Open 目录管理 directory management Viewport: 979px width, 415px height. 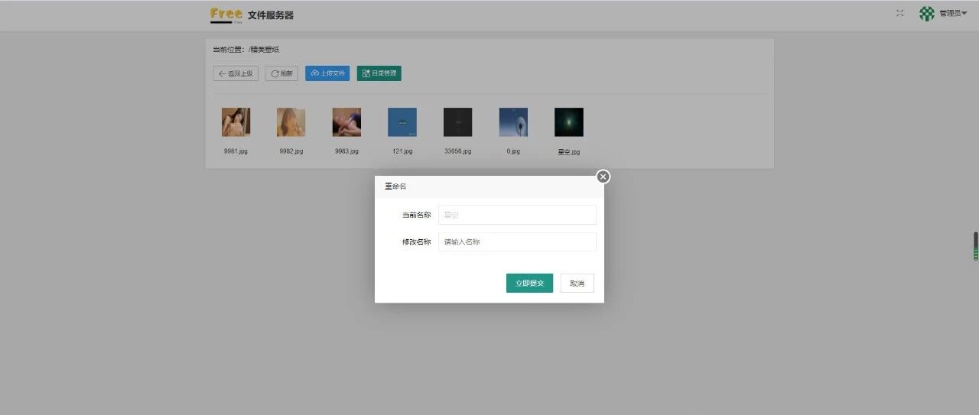pyautogui.click(x=379, y=73)
